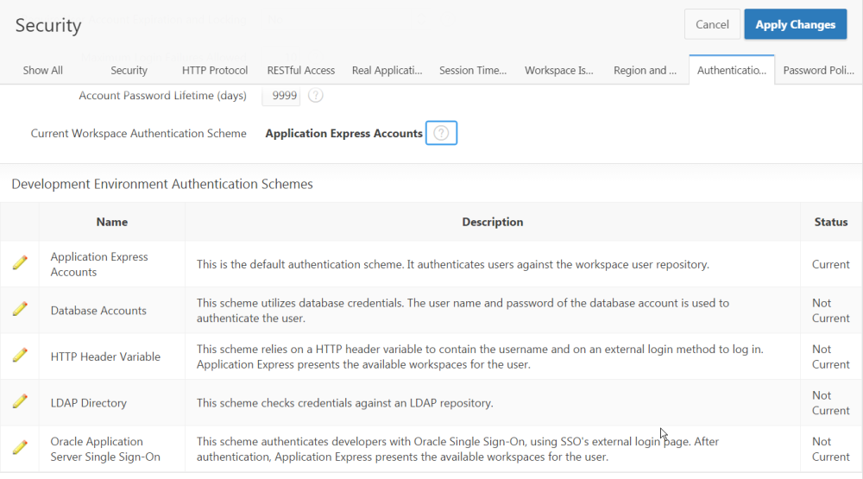Edit the Application Express Accounts scheme pencil
The height and width of the screenshot is (479, 863).
(20, 262)
